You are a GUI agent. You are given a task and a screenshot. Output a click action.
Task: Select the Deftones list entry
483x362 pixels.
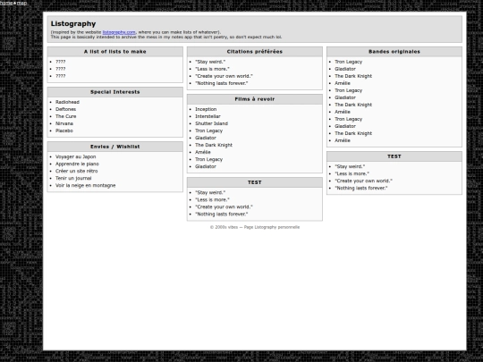(x=65, y=109)
